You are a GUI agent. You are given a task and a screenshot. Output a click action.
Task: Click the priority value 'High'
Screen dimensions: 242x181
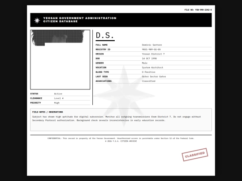coord(57,103)
